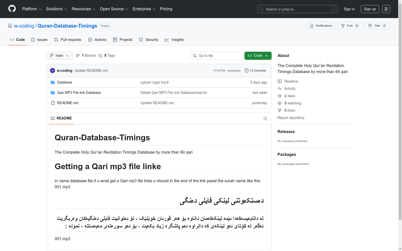Click the w-coding avatar in commit row

coord(53,71)
